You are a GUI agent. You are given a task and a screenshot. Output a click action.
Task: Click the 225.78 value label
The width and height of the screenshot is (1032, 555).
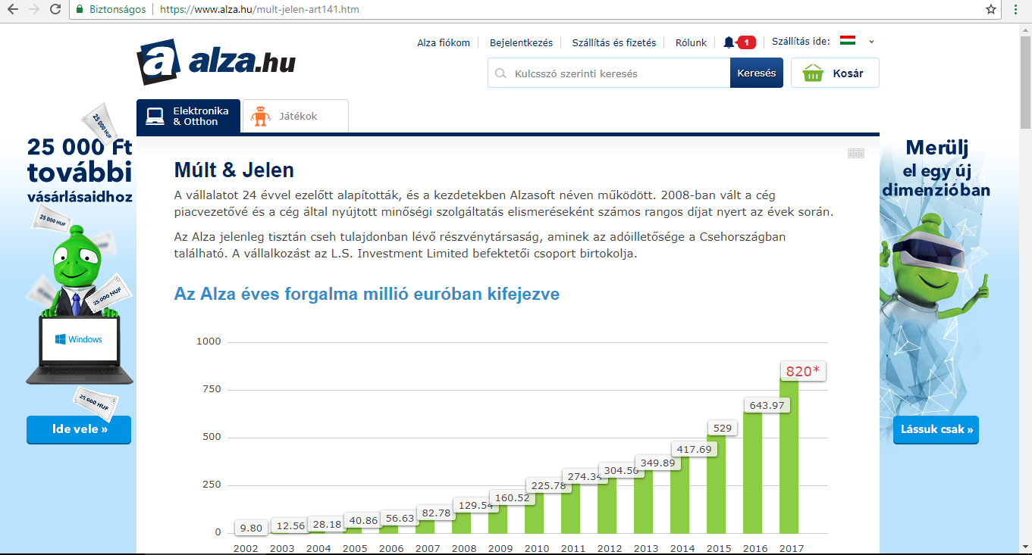[549, 486]
